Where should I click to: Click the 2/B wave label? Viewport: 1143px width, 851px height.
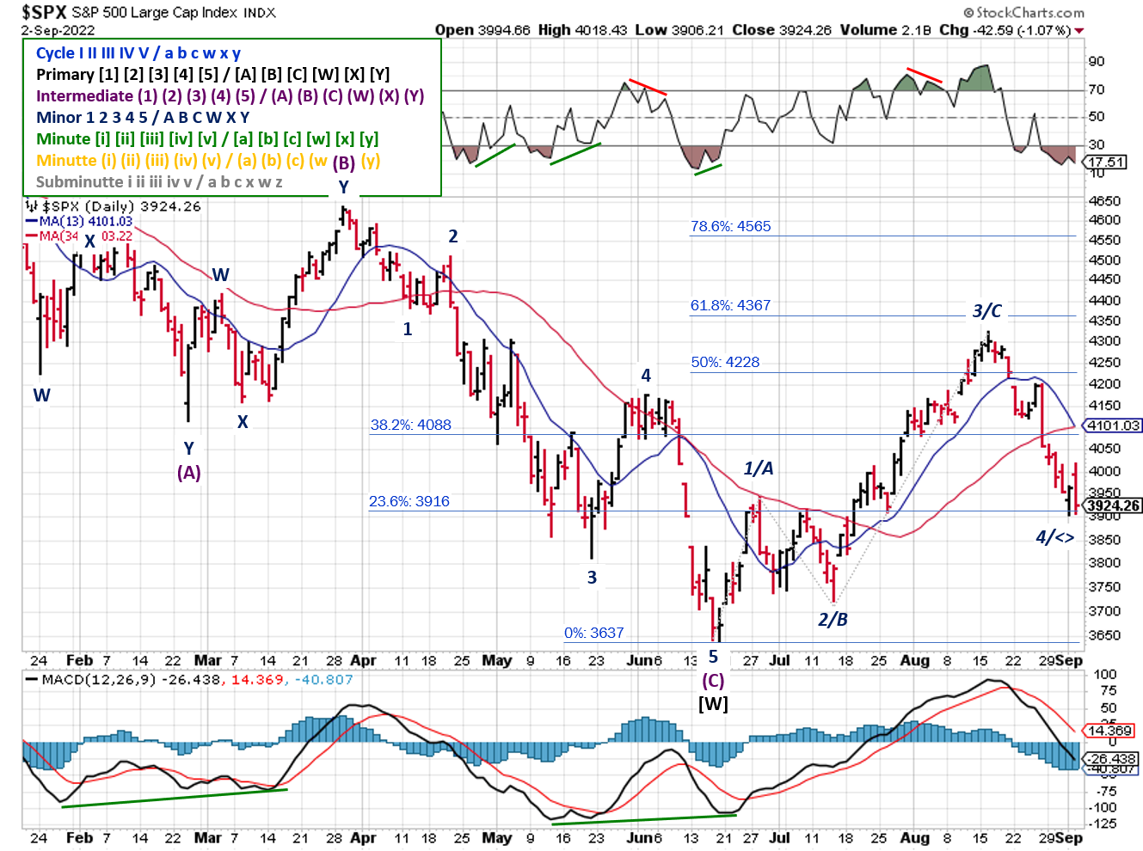[833, 619]
